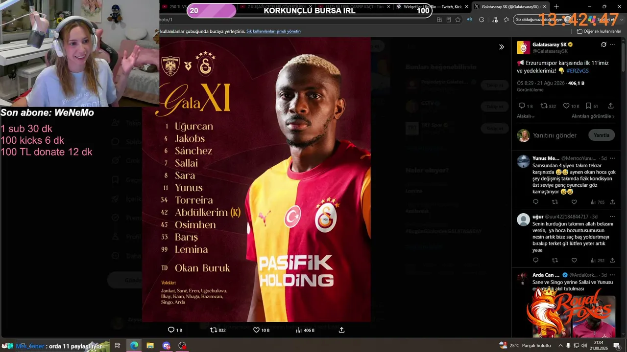Repost uğur's comment

pos(555,261)
